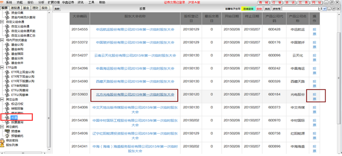Open the 北方光电股份有限公司 shareholder meeting link
Image resolution: width=342 pixels, height=156 pixels.
135,95
